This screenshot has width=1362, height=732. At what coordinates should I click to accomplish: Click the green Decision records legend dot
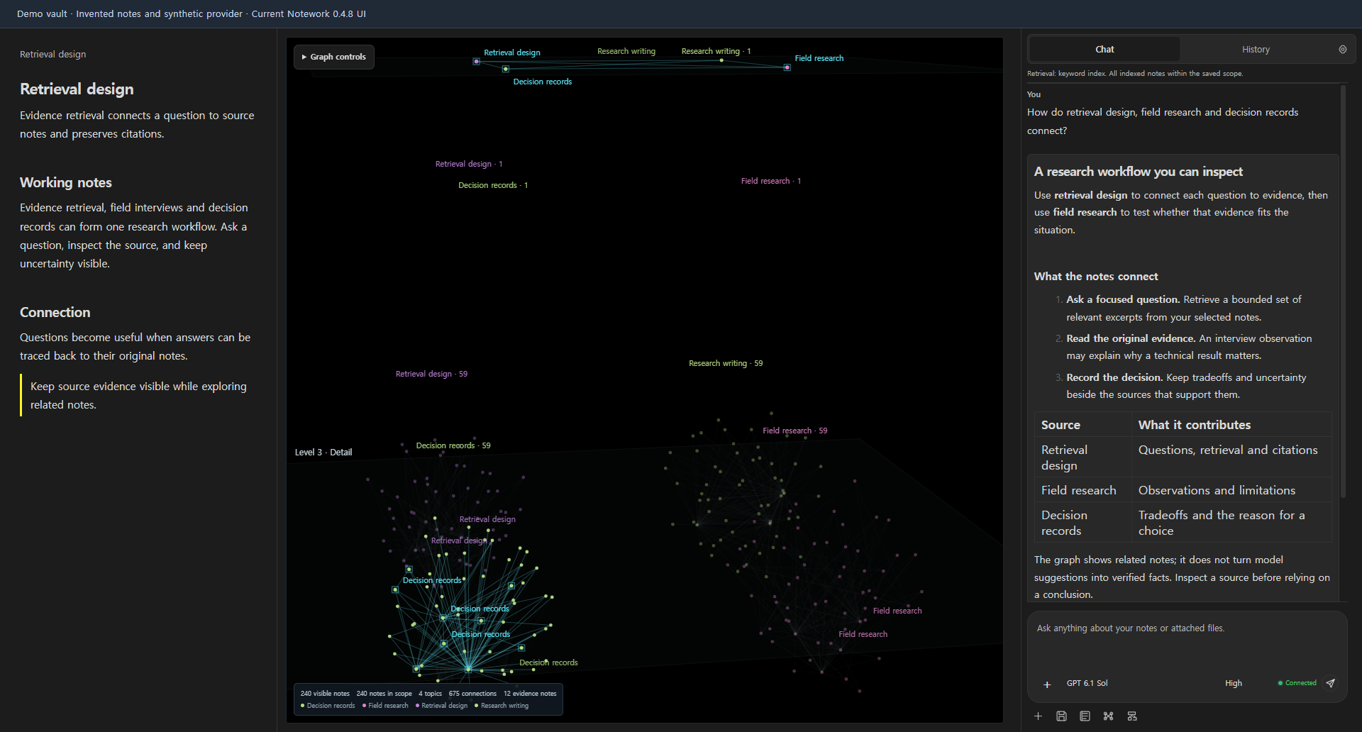tap(302, 706)
